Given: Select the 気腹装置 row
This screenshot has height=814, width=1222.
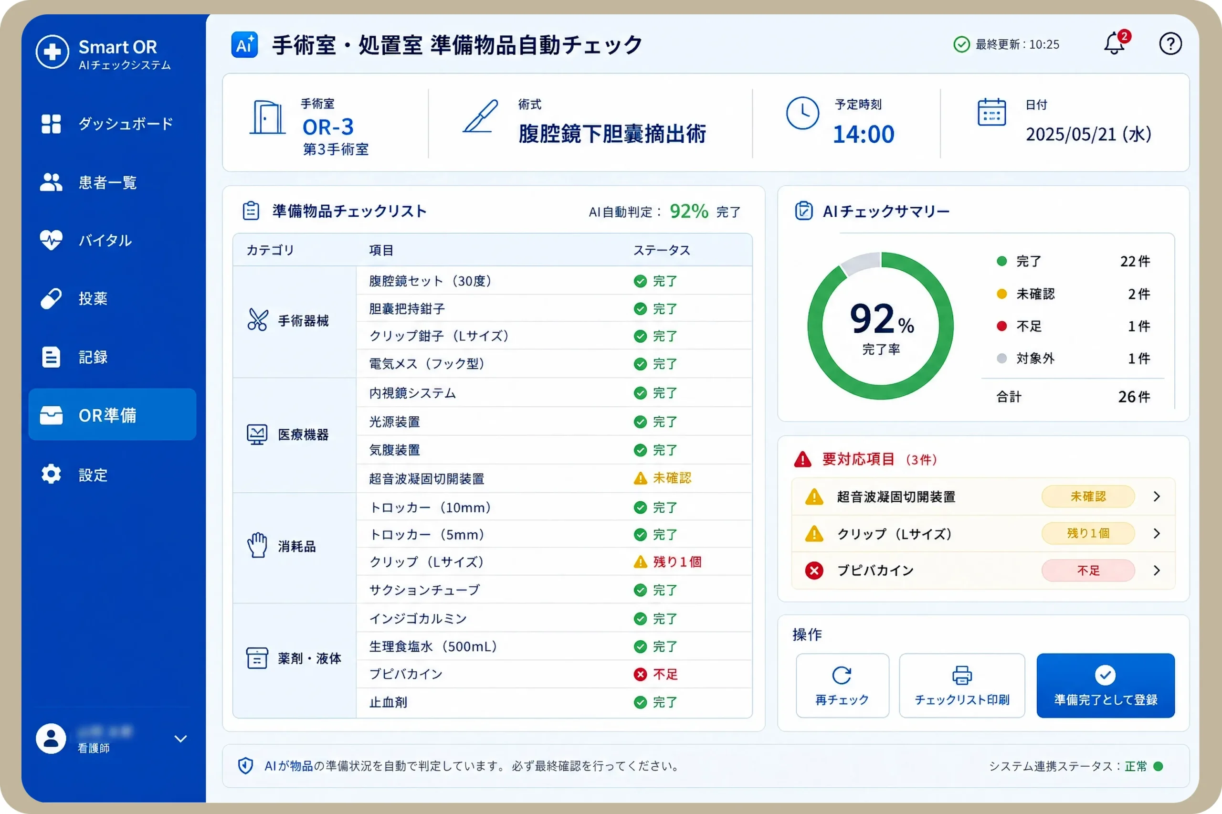Looking at the screenshot, I should (554, 450).
